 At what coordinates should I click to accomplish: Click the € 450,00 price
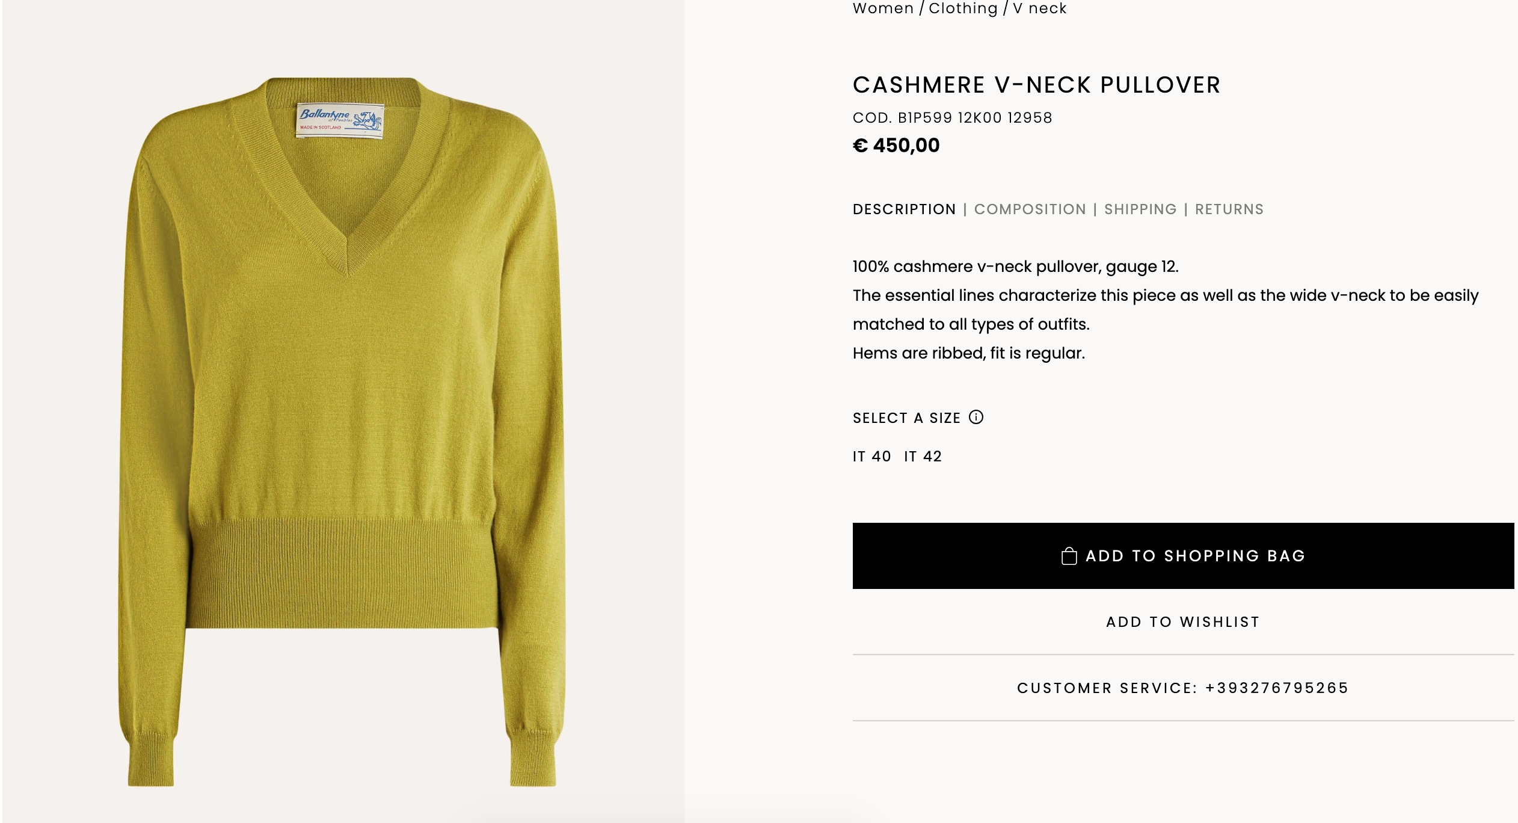(x=896, y=146)
